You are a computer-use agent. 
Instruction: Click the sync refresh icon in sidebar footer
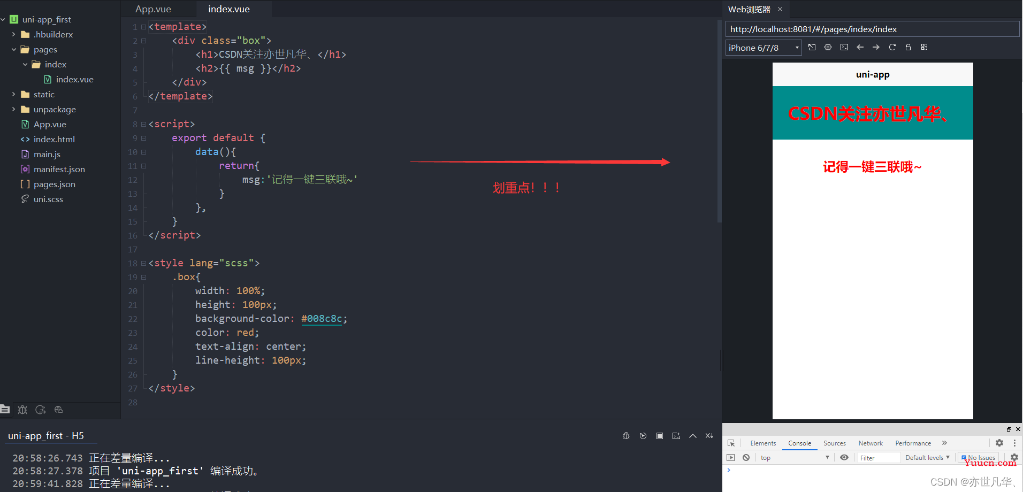tap(41, 409)
